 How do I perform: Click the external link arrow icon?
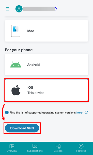pos(86,112)
